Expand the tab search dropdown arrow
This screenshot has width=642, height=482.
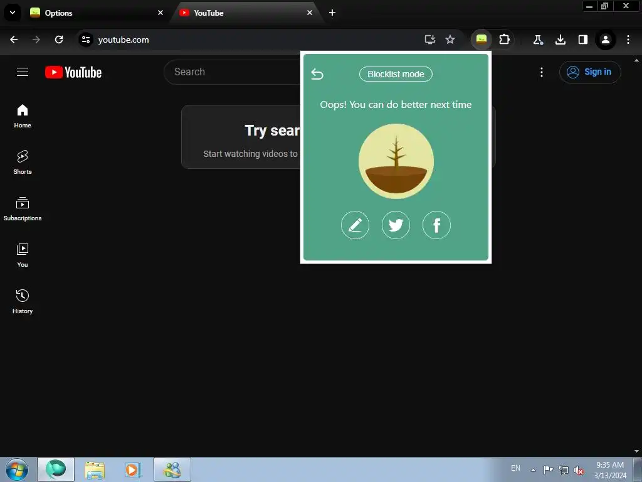point(13,13)
